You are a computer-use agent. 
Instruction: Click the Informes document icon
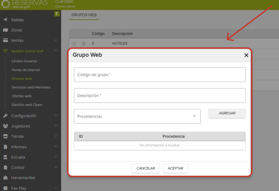[5, 147]
